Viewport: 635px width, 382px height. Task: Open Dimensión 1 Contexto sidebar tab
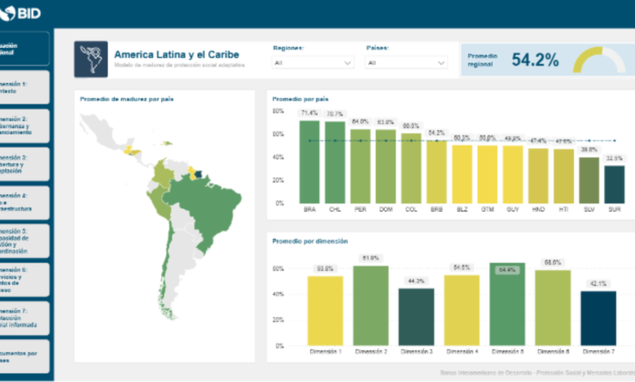coord(24,88)
